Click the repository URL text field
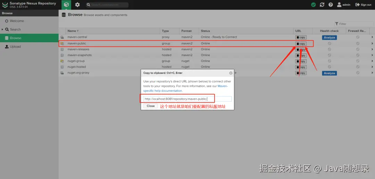 coord(187,99)
